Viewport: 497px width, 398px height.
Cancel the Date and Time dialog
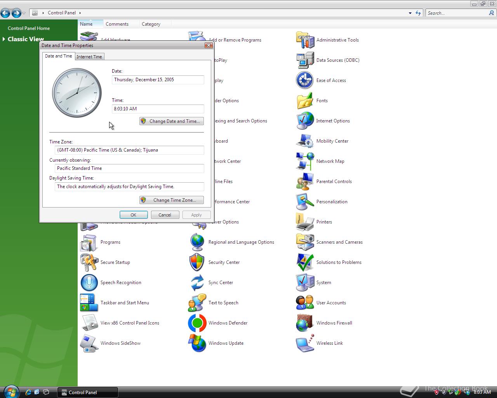pyautogui.click(x=165, y=215)
